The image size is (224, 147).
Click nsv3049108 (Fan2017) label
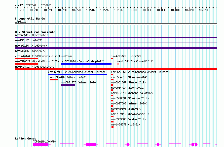(126, 109)
